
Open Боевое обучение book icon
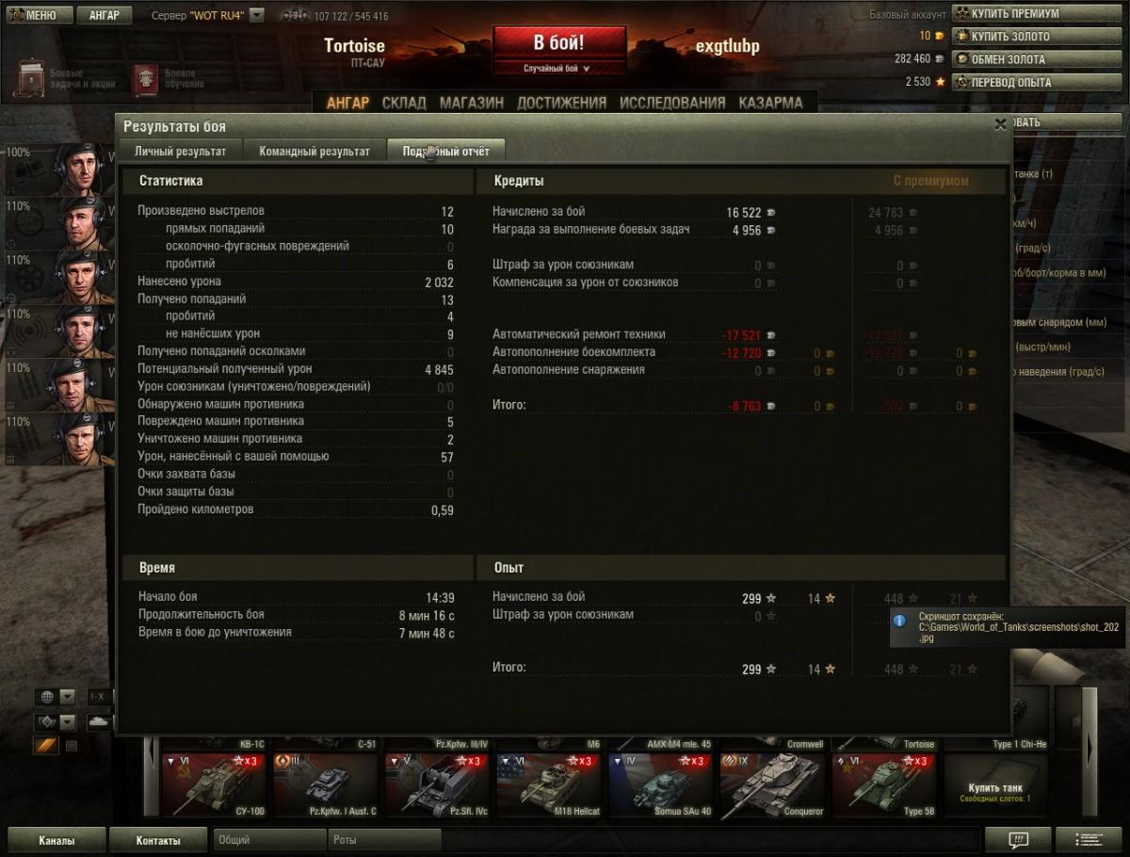click(145, 79)
